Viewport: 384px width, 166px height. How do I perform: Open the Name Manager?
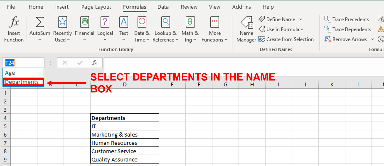246,29
